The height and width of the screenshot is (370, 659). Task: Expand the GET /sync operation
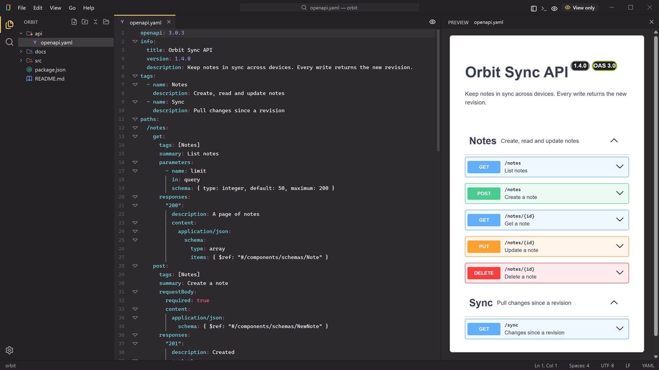coord(547,329)
